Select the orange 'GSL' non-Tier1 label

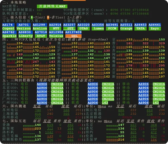[x=74, y=36]
